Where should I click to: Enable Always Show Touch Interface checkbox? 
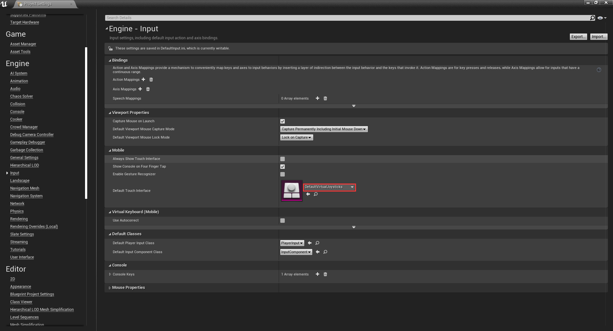(x=283, y=159)
